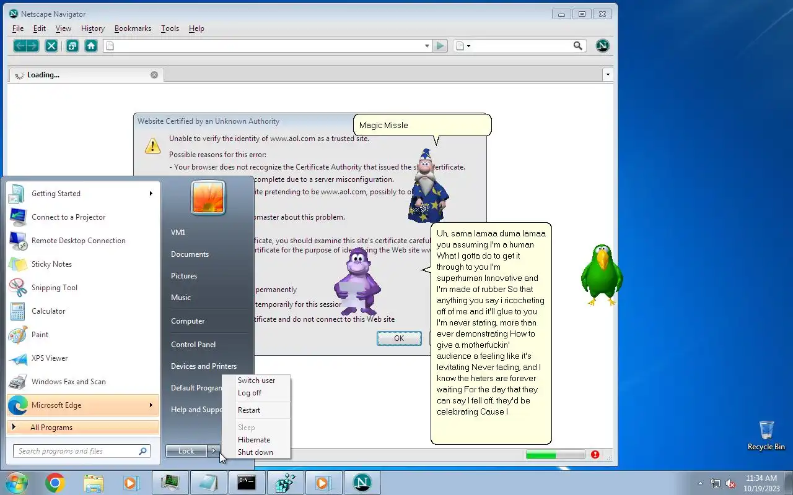Image resolution: width=793 pixels, height=495 pixels.
Task: Click the user account picture in Start menu
Action: (x=208, y=197)
